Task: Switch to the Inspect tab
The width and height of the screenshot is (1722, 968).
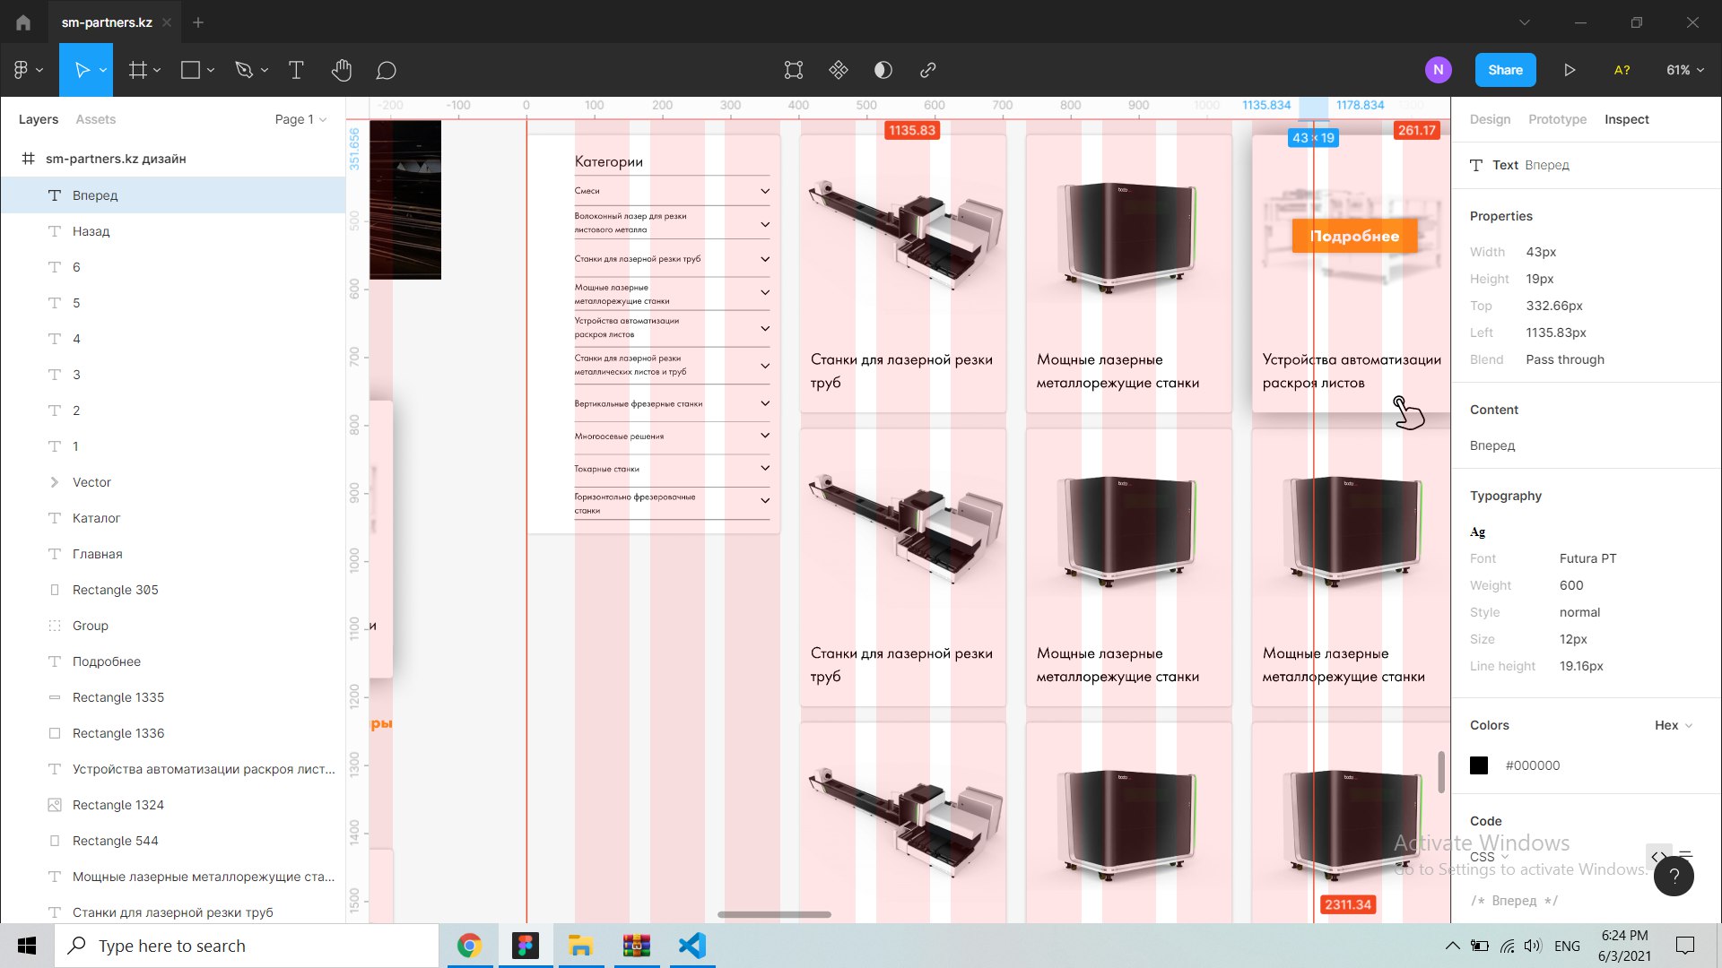Action: [x=1626, y=119]
